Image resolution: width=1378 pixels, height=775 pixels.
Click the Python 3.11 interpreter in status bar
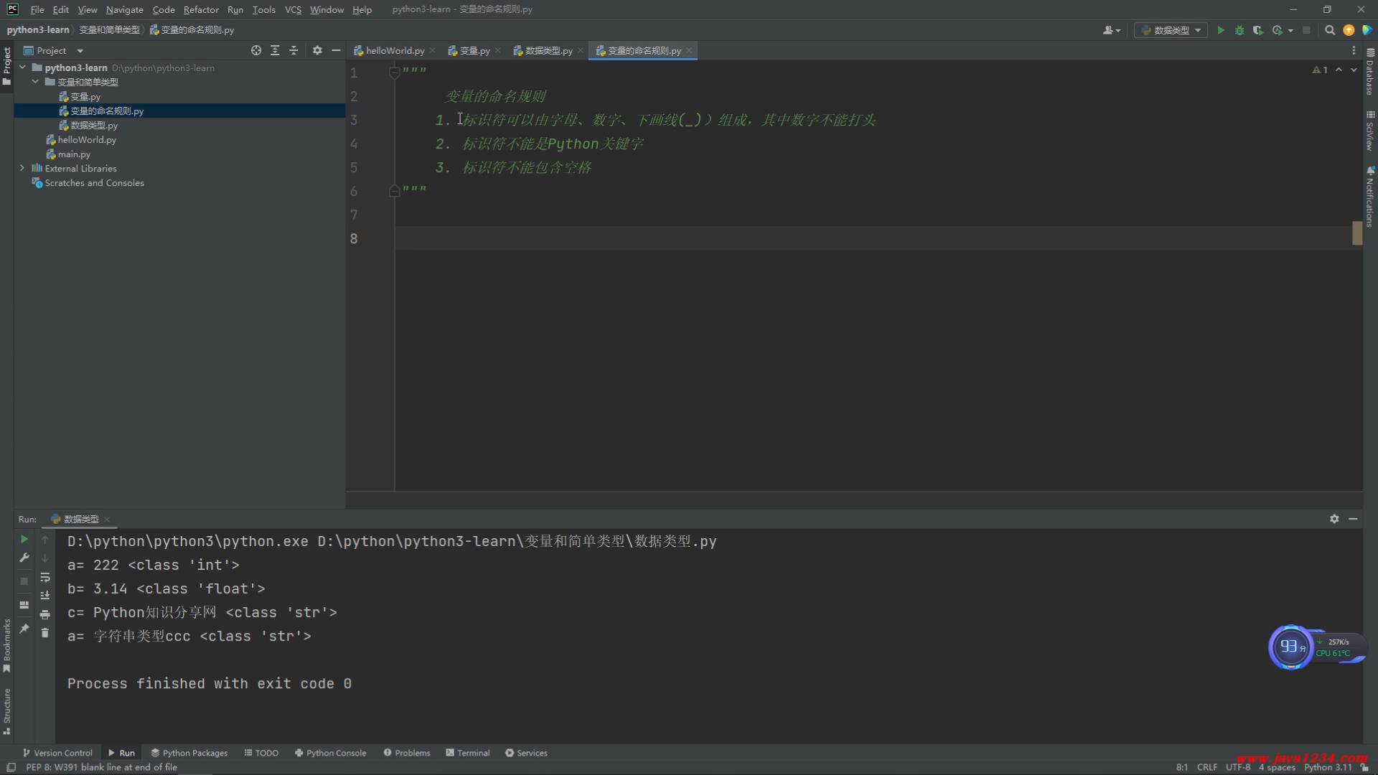[x=1327, y=767]
